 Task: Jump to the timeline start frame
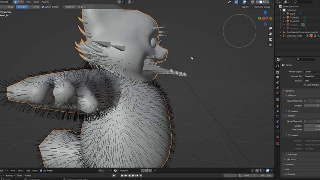[x=122, y=175]
